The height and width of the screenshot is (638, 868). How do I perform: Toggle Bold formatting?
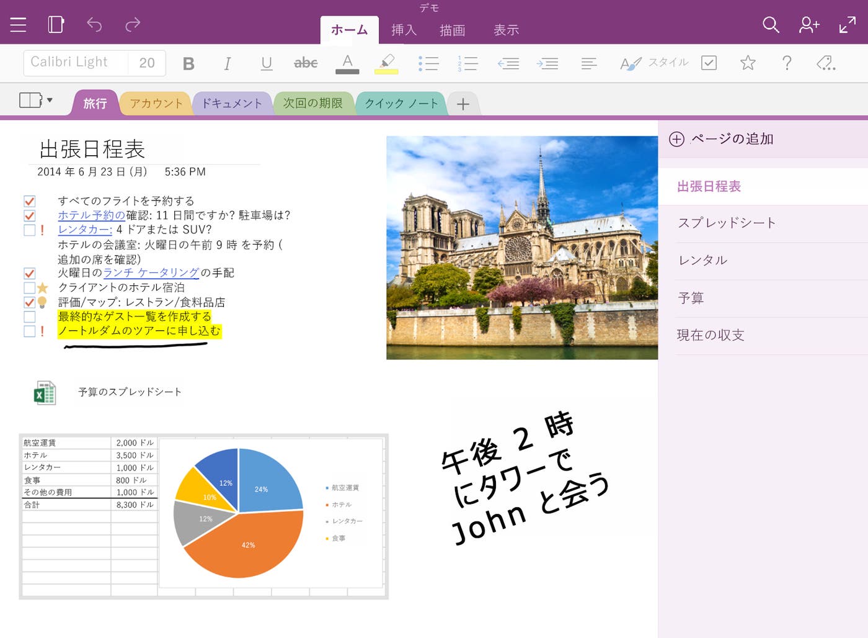[188, 63]
